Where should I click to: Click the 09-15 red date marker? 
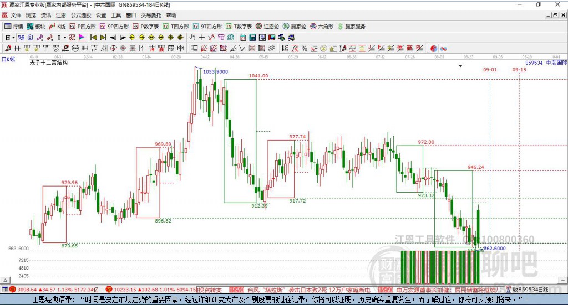click(x=519, y=69)
